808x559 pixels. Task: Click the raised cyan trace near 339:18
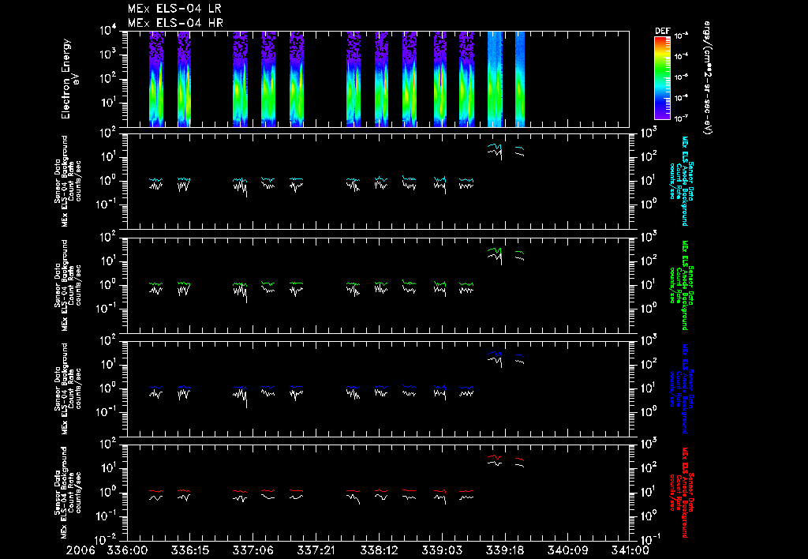[x=495, y=148]
